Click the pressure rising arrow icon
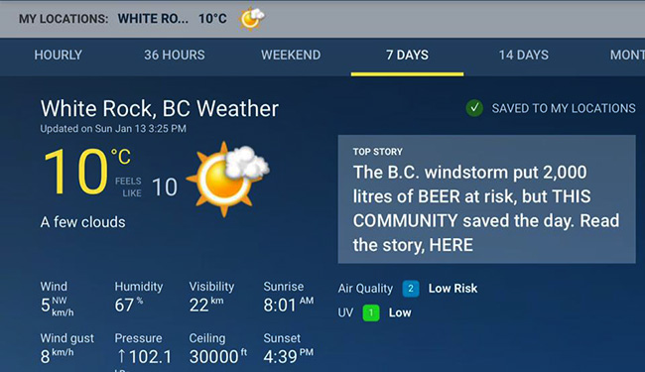645x372 pixels. coord(121,356)
